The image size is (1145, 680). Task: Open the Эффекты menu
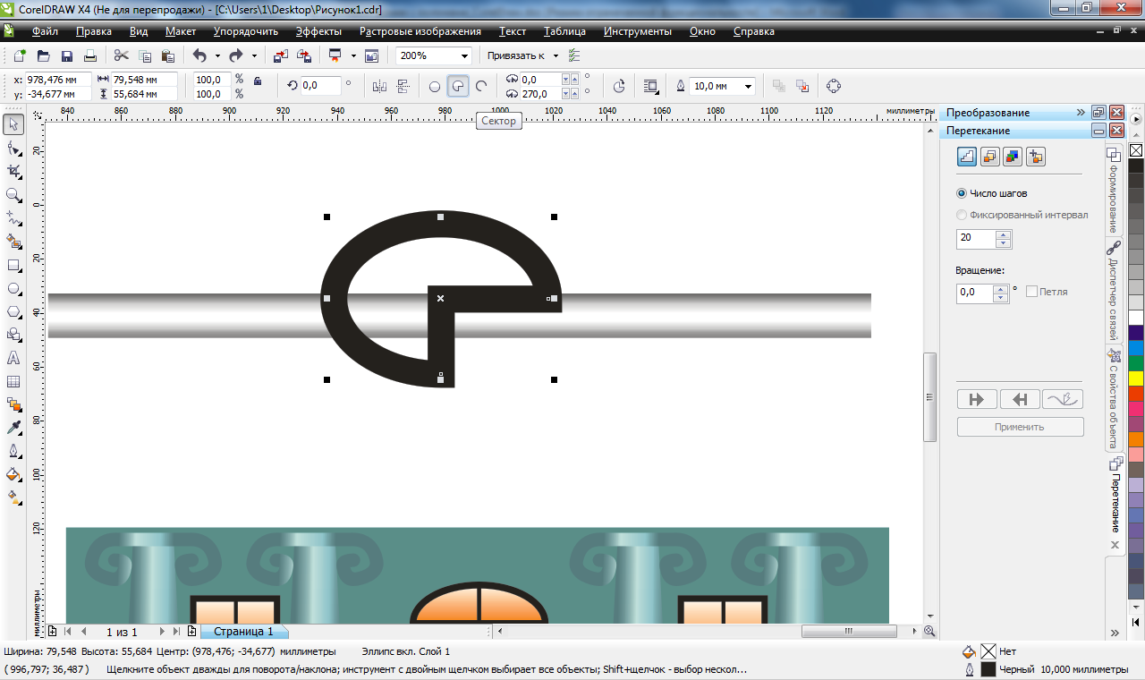point(318,31)
